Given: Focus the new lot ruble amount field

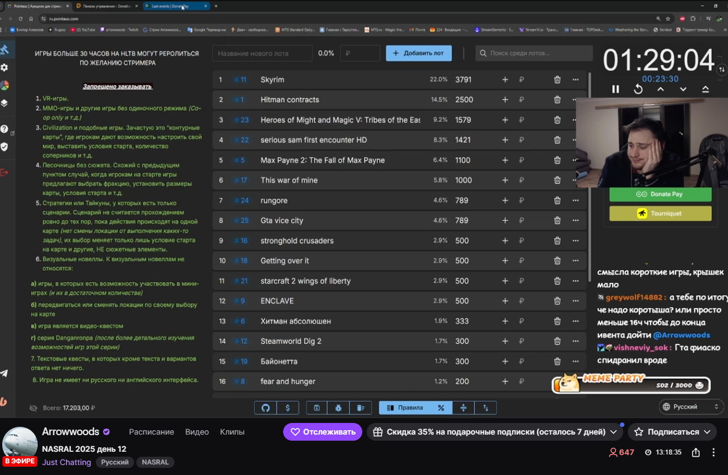Looking at the screenshot, I should pos(360,53).
